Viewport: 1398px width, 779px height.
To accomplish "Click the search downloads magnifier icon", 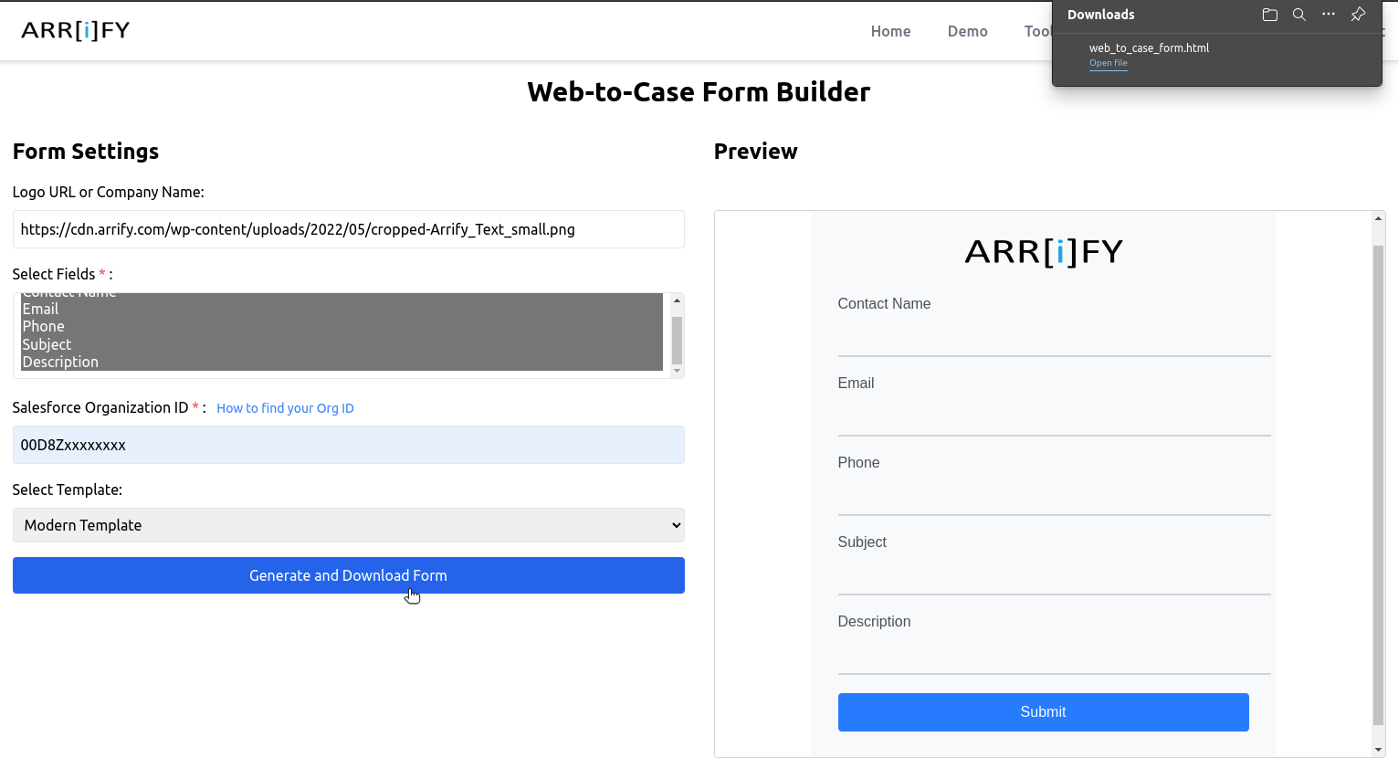I will coord(1298,15).
